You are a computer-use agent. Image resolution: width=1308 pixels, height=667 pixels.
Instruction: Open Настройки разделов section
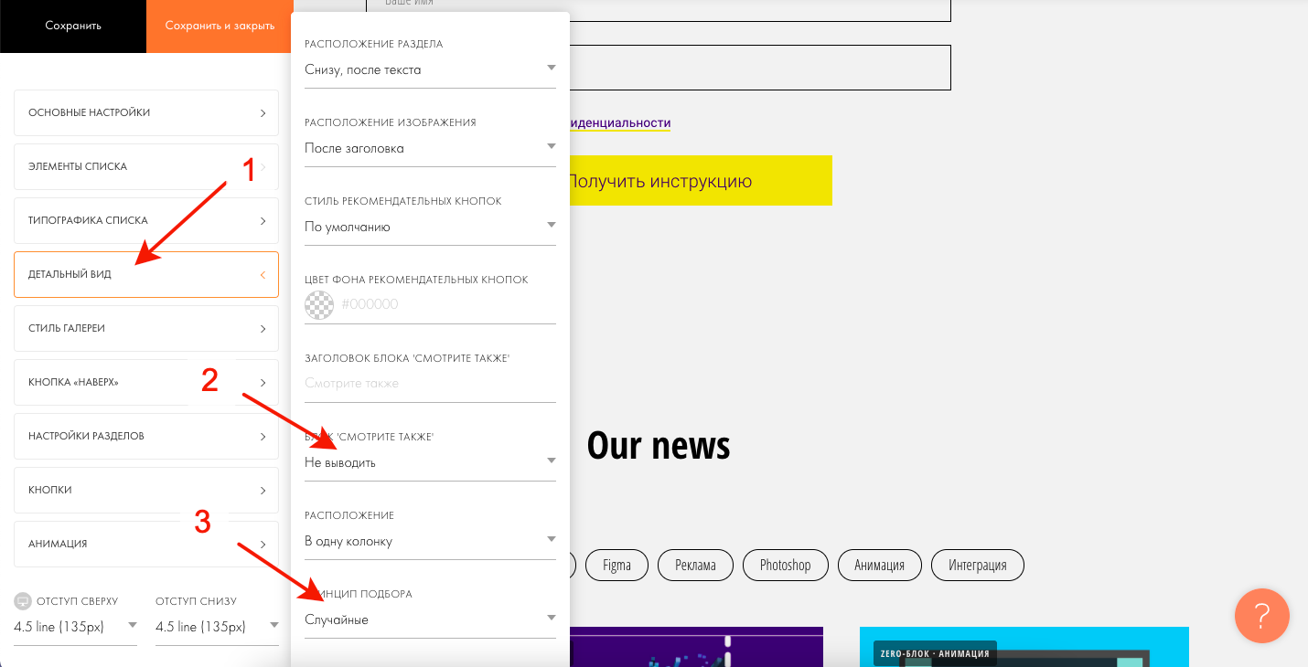point(146,436)
